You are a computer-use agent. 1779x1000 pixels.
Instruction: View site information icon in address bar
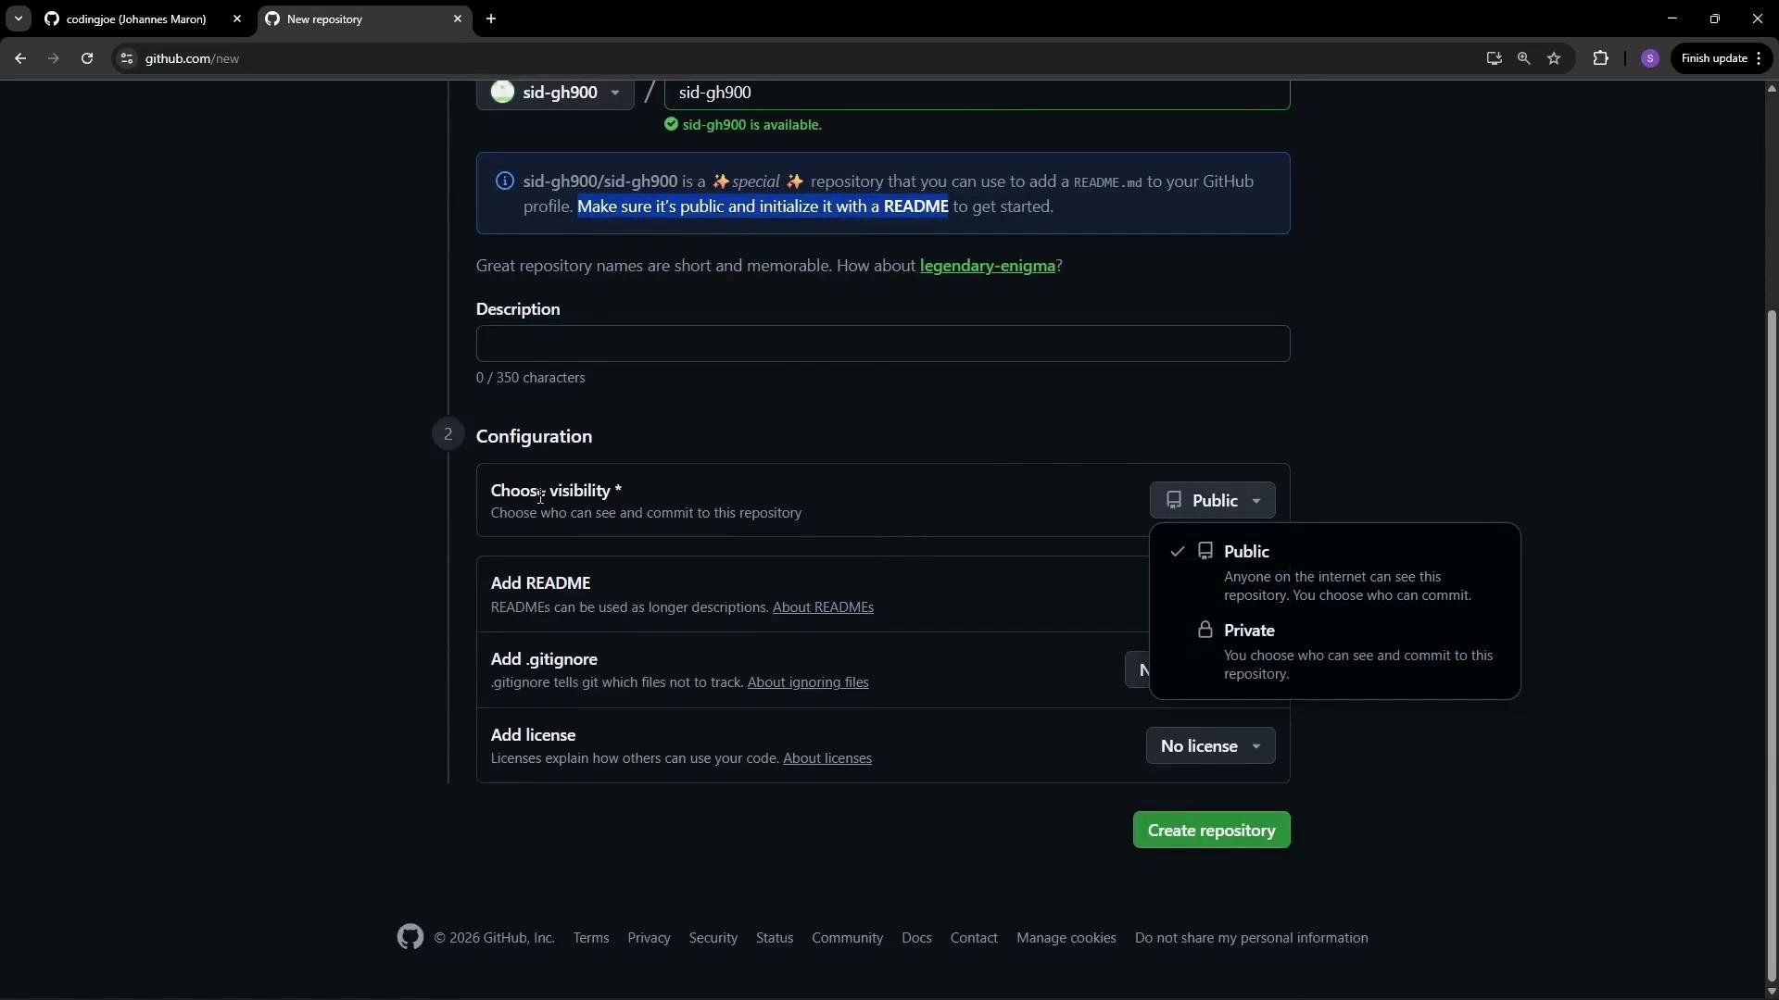127,58
